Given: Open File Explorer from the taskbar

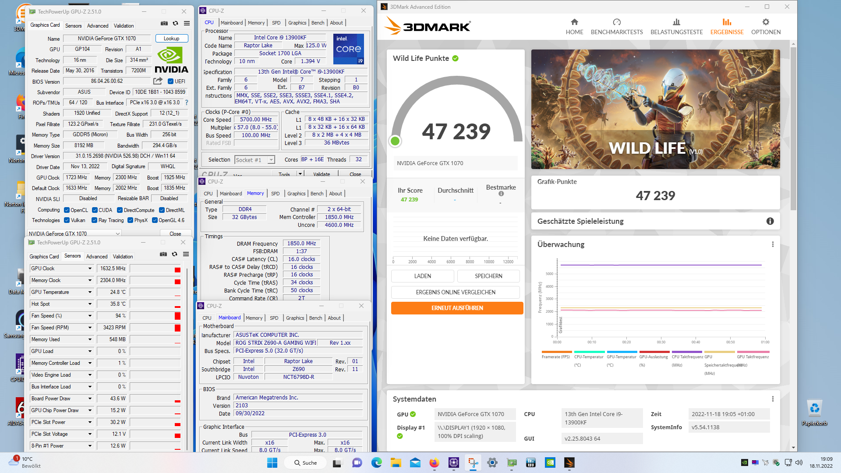Looking at the screenshot, I should [396, 462].
